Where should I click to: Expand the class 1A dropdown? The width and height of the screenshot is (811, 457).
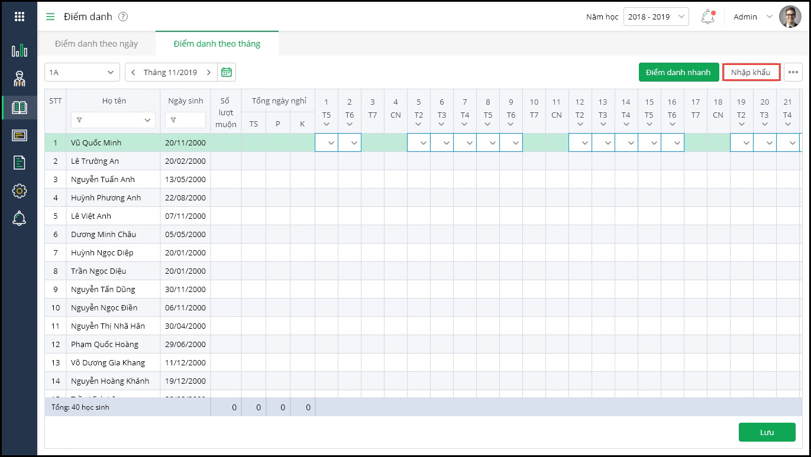[82, 72]
